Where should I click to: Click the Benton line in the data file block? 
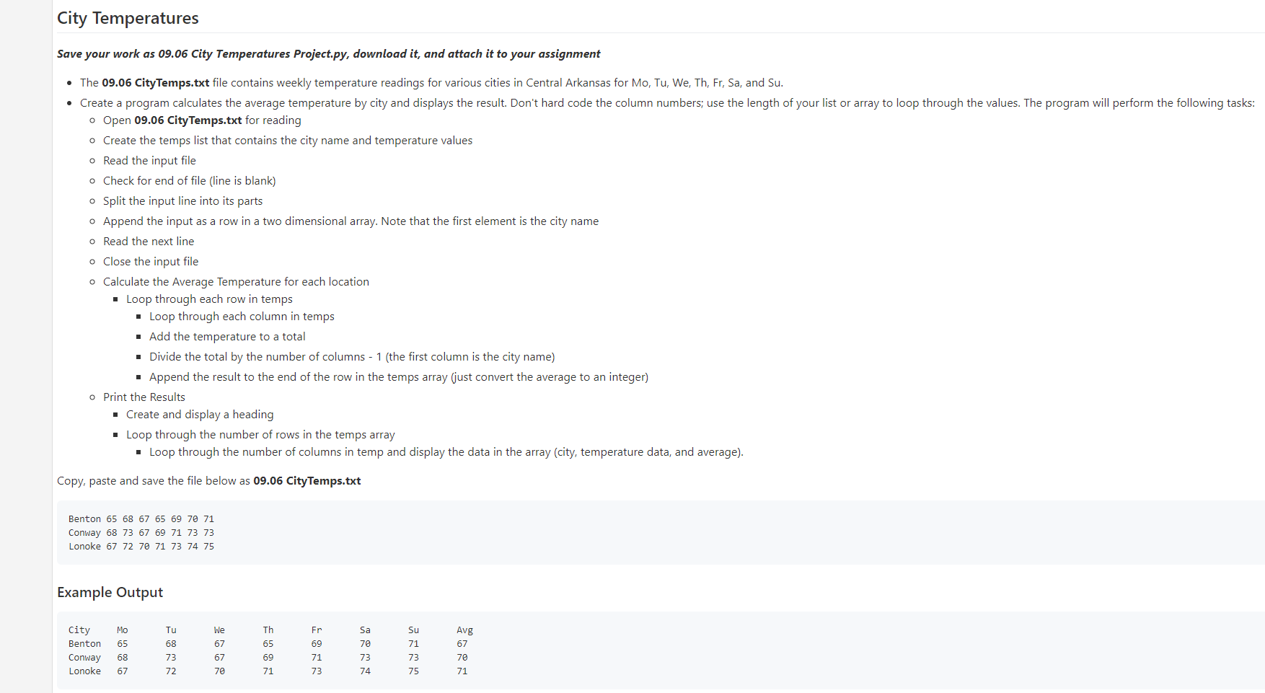click(141, 519)
